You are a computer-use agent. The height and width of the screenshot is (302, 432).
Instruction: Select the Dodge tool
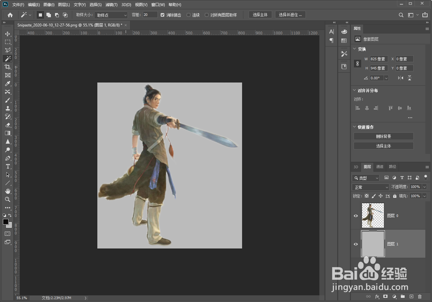tap(8, 150)
